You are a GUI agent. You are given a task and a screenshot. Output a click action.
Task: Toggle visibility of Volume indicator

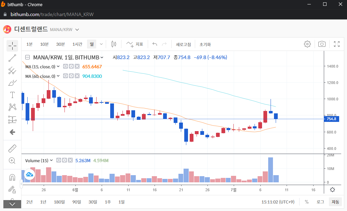(x=59, y=160)
